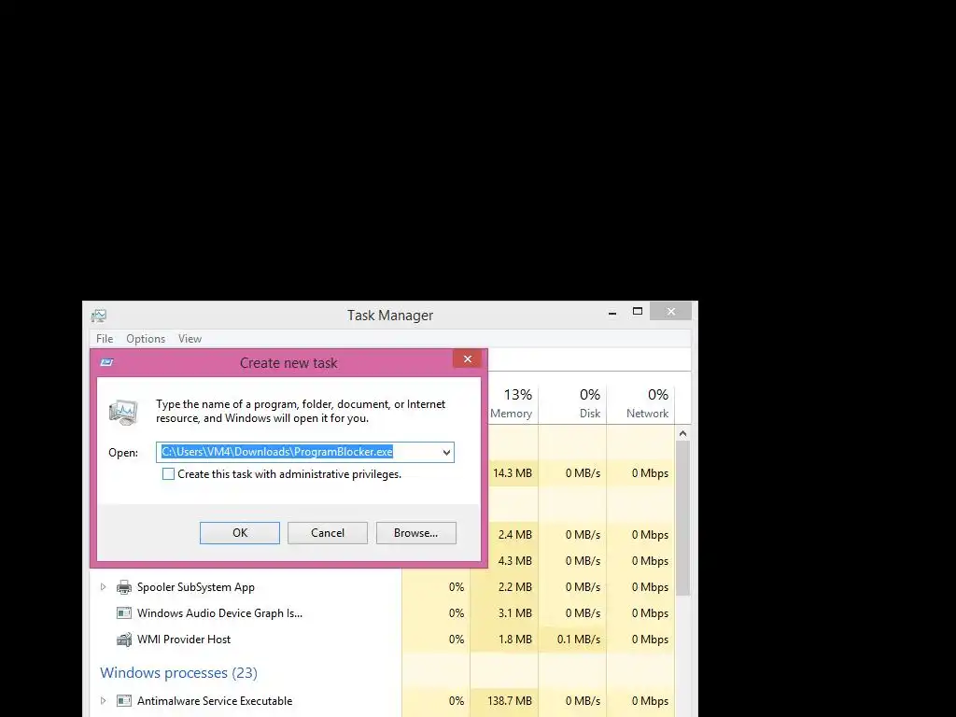Minimize the Task Manager window

612,312
